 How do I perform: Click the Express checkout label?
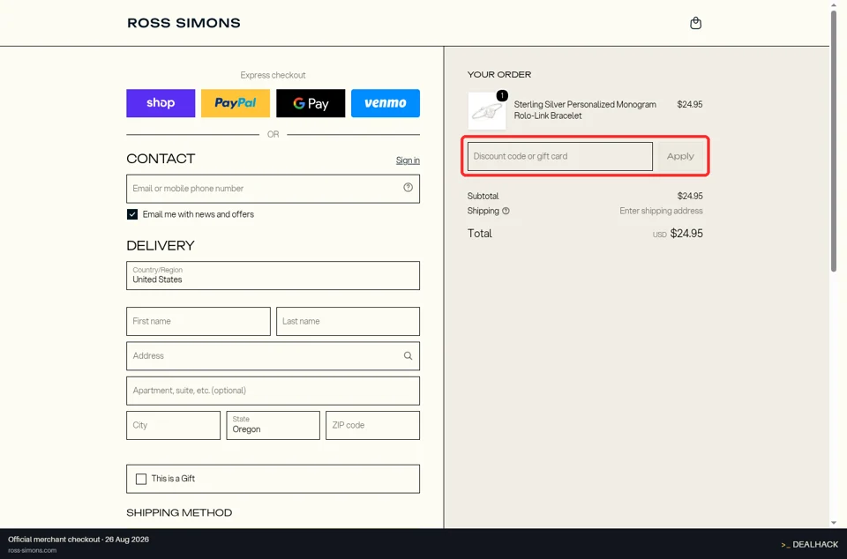[273, 75]
